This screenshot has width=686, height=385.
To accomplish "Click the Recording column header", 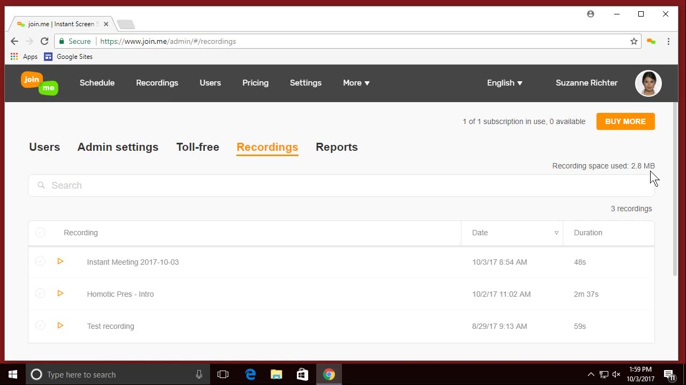I will coord(80,233).
